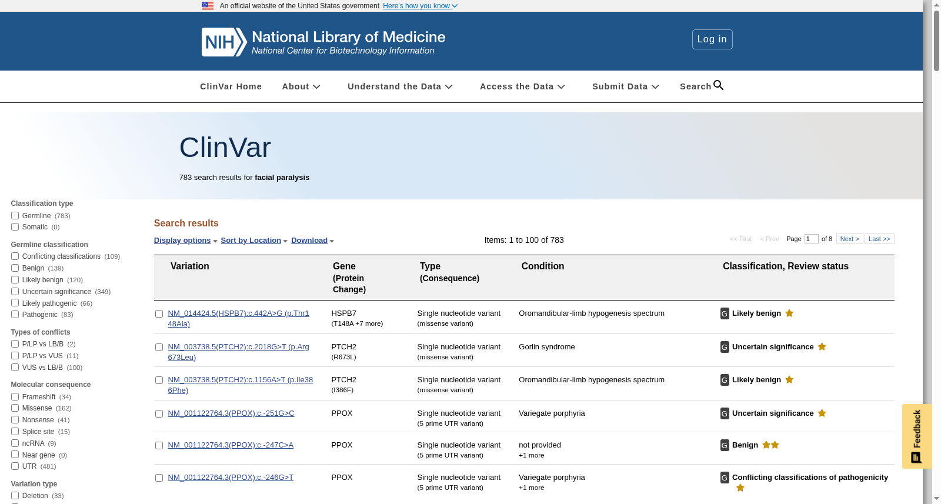Click the 'Variegate porphyria' condition in c.-251G>C row

pyautogui.click(x=552, y=413)
